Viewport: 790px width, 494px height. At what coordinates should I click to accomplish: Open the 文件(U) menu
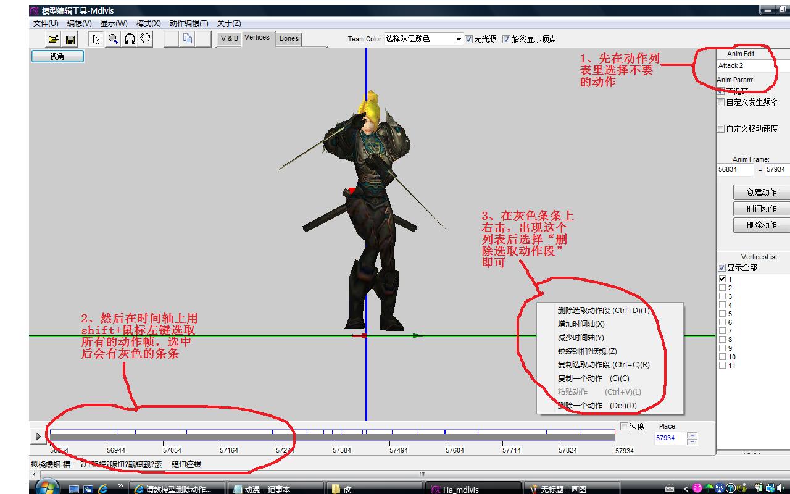pyautogui.click(x=46, y=23)
